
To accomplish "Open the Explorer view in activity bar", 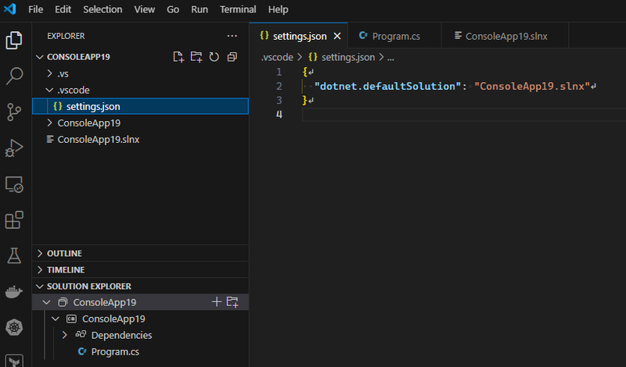I will click(x=14, y=41).
